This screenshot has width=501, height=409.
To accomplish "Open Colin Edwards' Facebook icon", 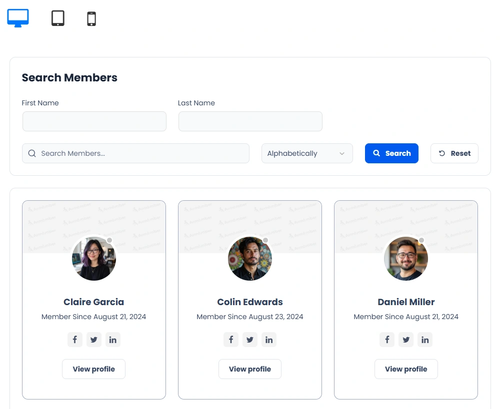I will tap(230, 340).
